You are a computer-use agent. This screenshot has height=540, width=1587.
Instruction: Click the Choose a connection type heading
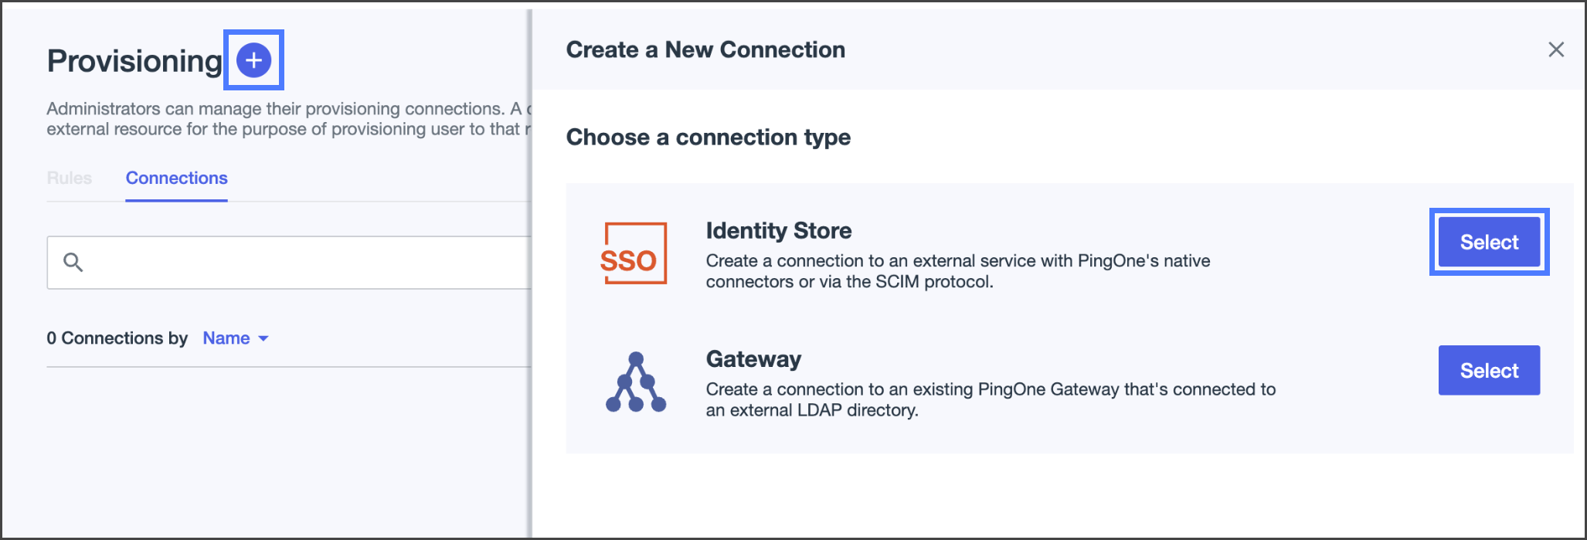pos(708,138)
